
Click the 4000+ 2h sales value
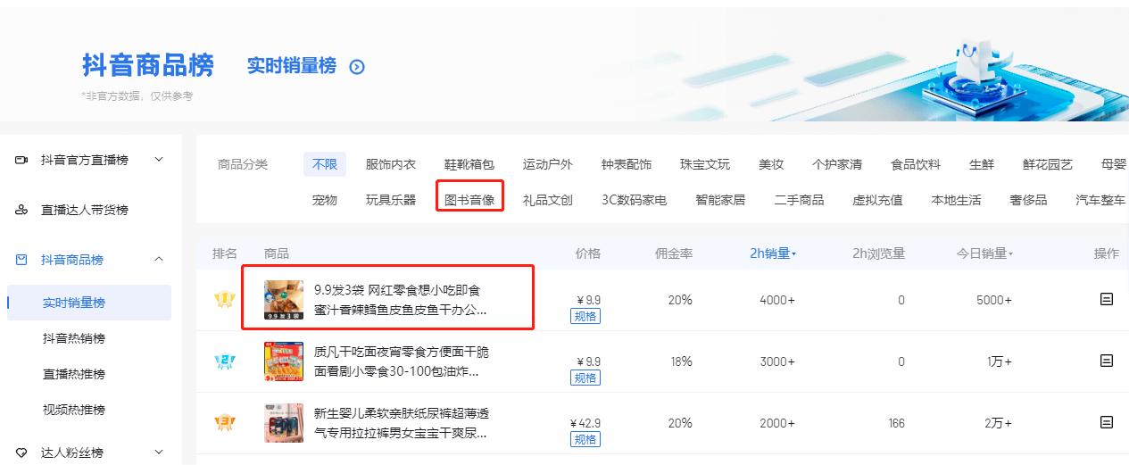pos(777,300)
